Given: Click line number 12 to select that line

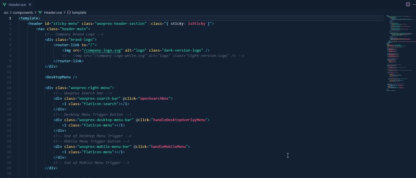Looking at the screenshot, I should pos(9,77).
